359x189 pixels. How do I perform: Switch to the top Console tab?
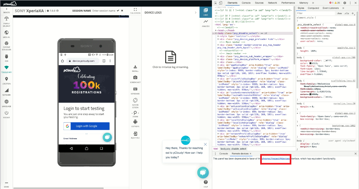[x=246, y=3]
